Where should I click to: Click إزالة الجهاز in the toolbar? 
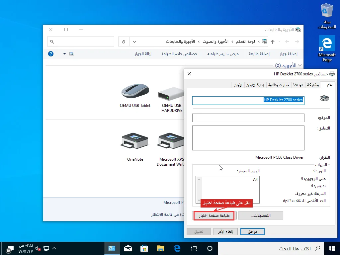(x=143, y=54)
